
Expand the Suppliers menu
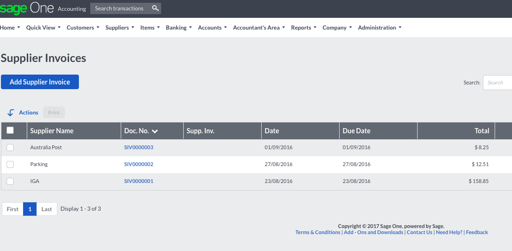point(120,28)
